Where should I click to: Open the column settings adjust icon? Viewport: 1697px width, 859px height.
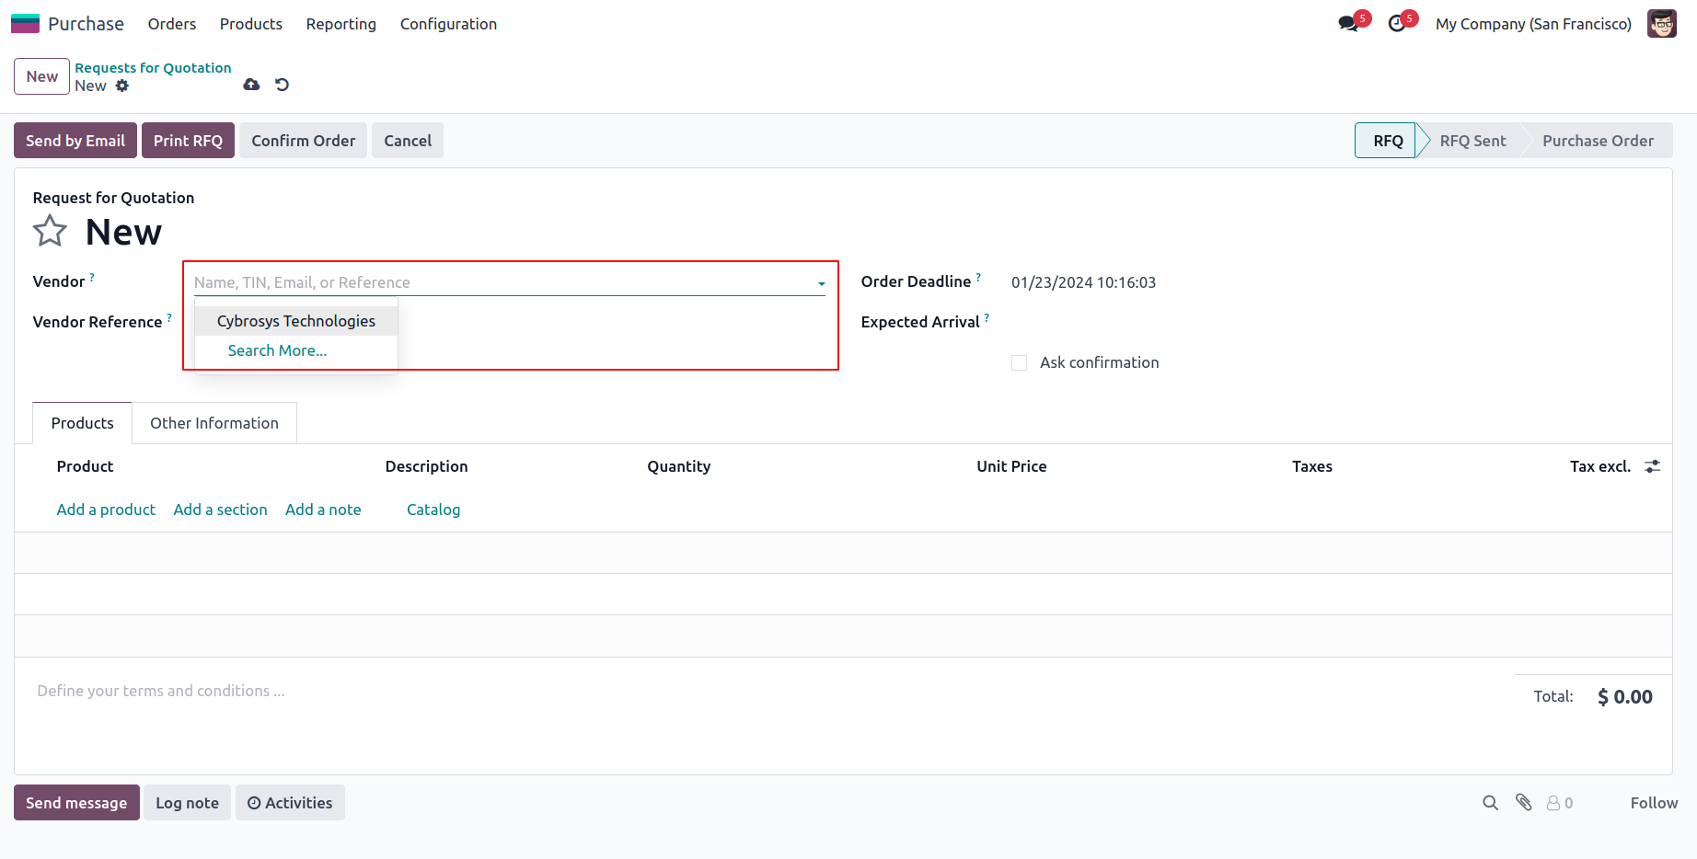(x=1653, y=466)
